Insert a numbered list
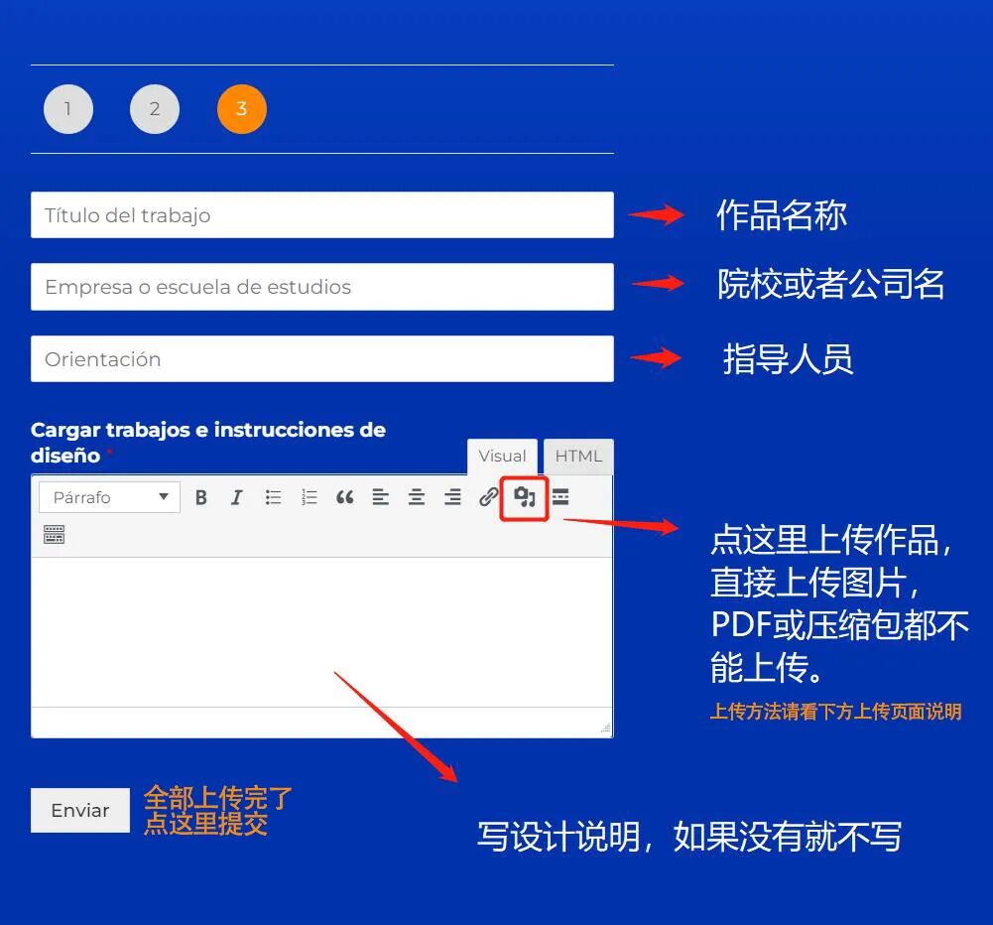 click(x=309, y=496)
